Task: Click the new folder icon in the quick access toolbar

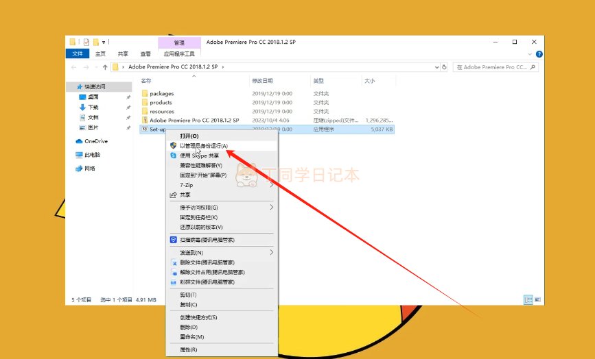Action: pos(96,42)
